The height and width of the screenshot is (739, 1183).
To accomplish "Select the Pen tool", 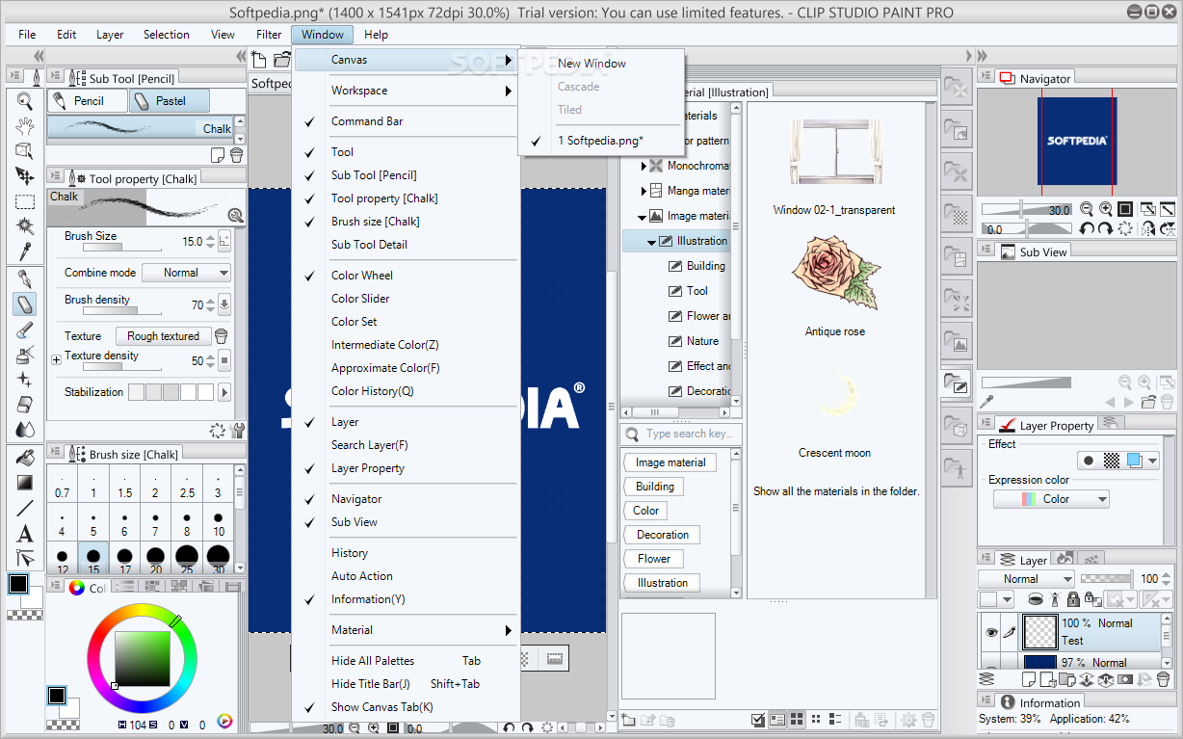I will [x=25, y=279].
